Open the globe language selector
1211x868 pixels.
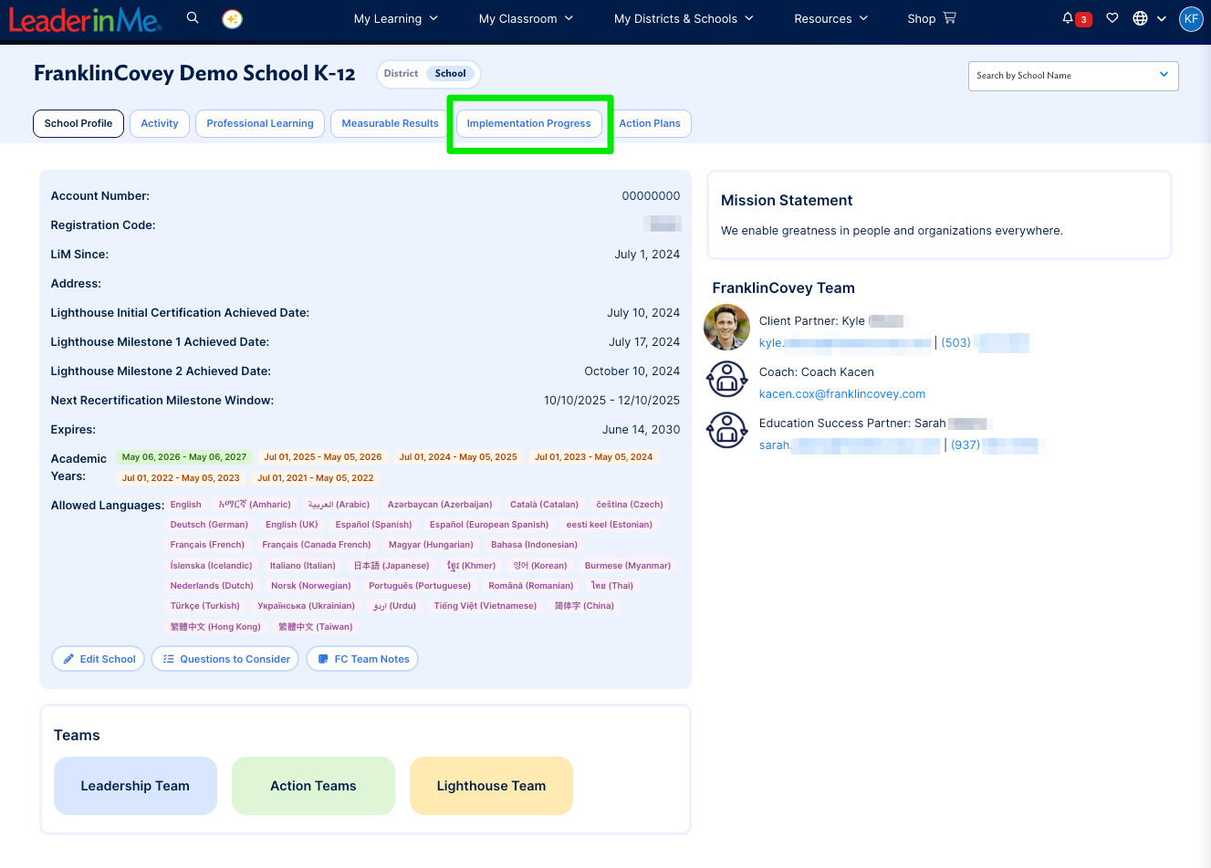point(1149,18)
